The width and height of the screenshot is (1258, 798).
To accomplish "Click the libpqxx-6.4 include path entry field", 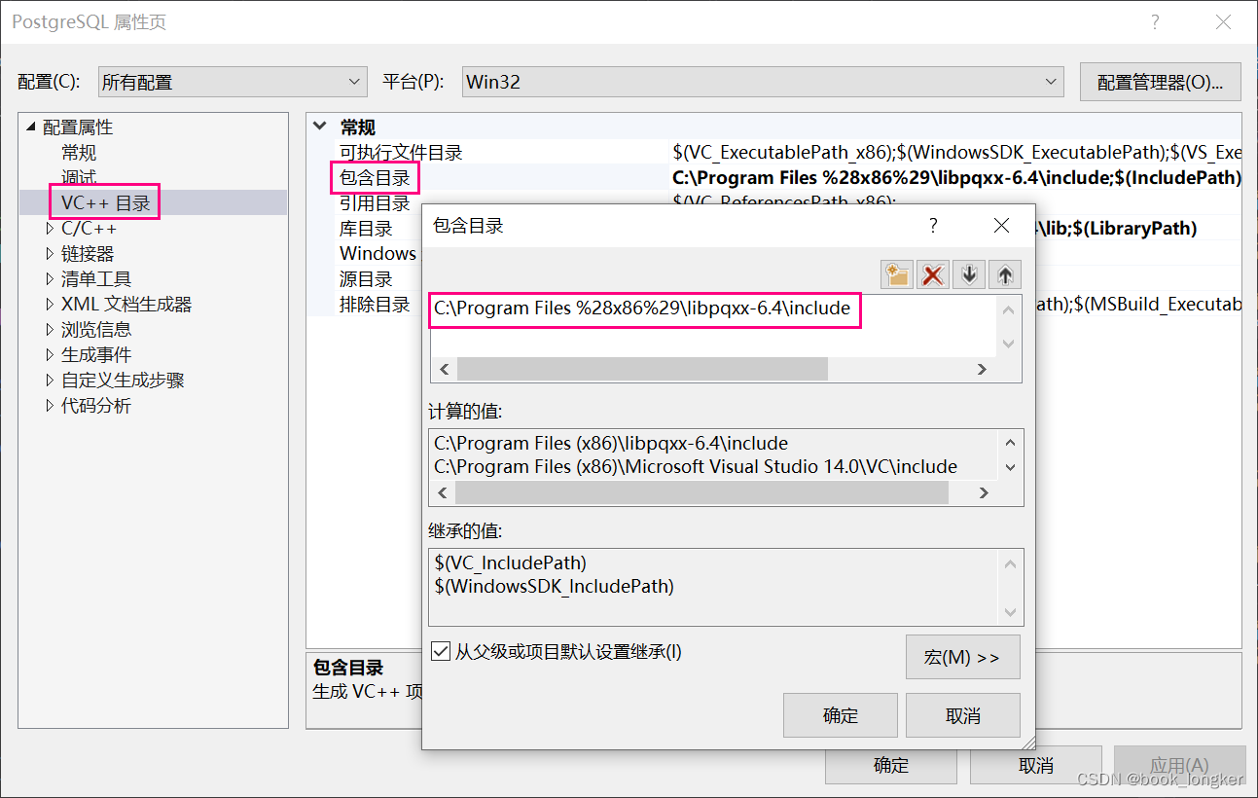I will pyautogui.click(x=644, y=308).
